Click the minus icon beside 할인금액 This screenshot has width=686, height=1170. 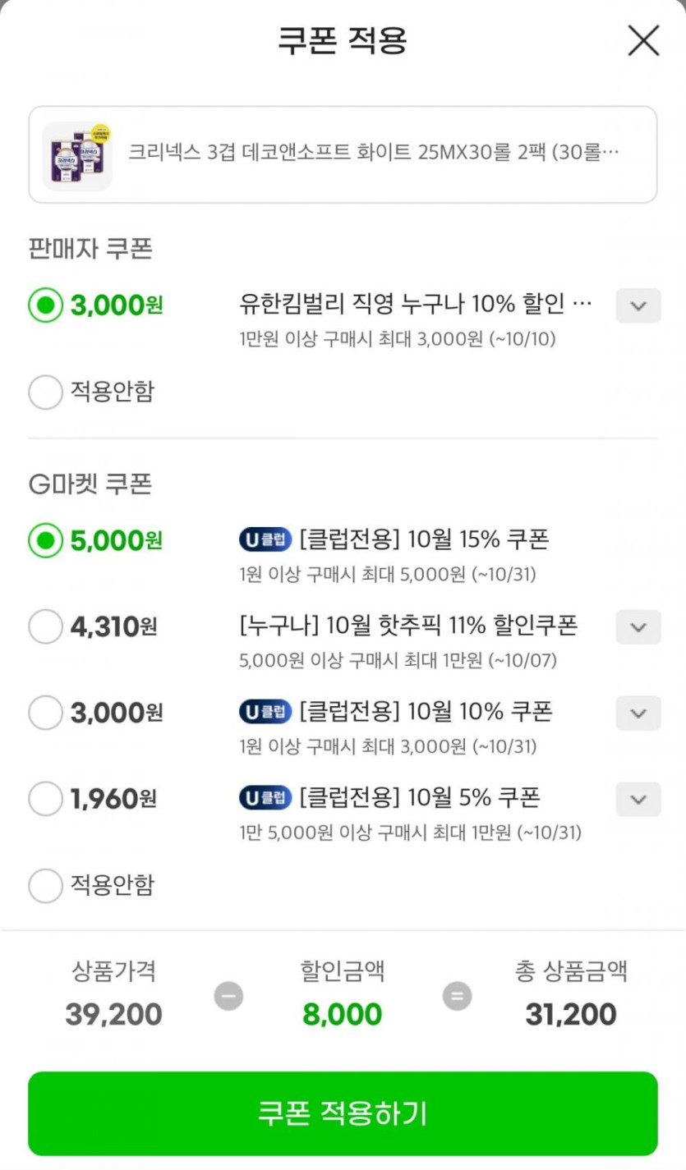pos(228,997)
